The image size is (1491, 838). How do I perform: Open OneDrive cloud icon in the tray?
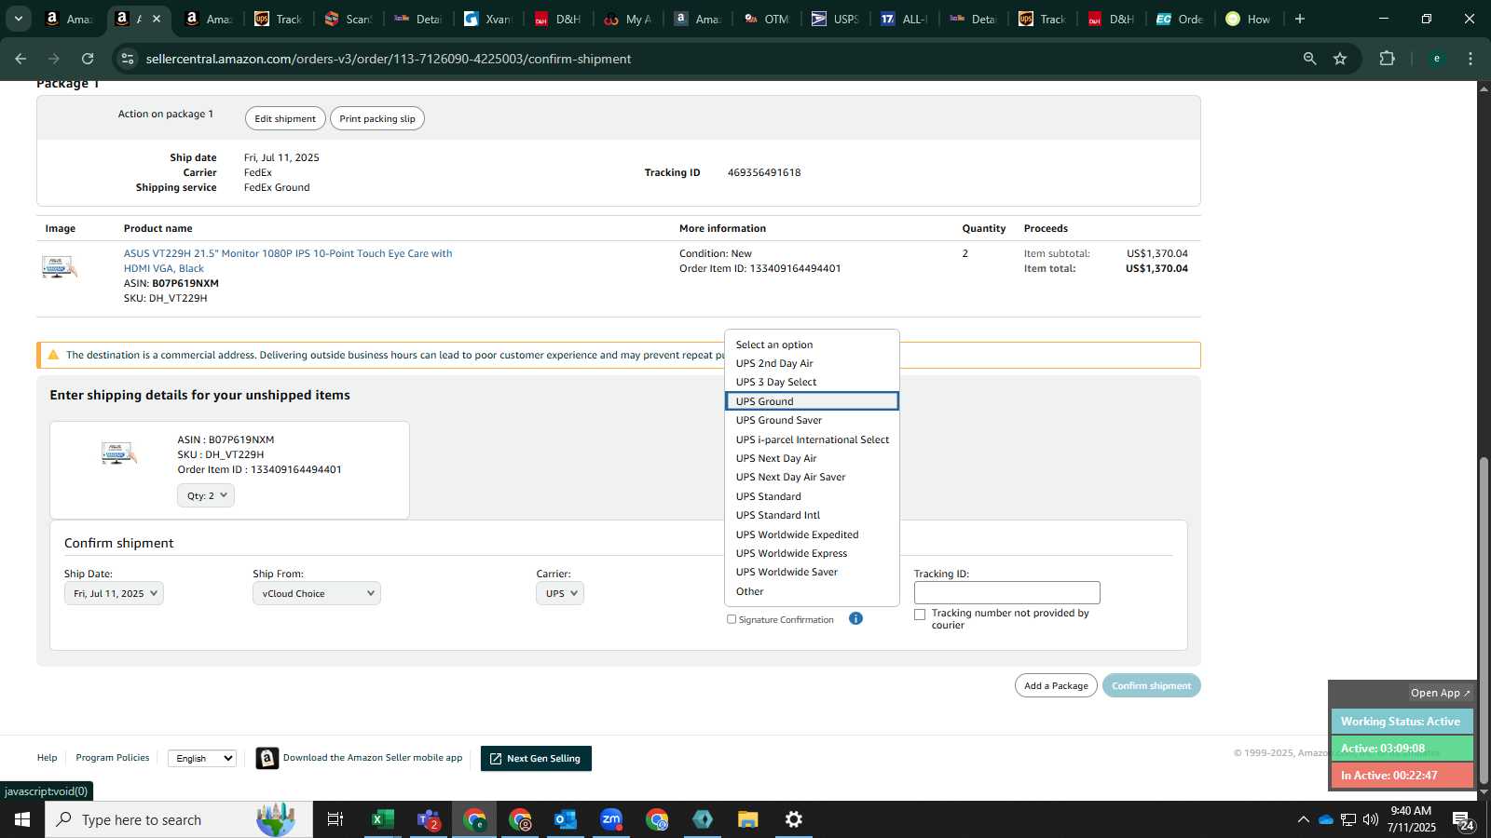1326,819
